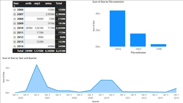Expand the 2009 year row
This screenshot has height=103, width=183.
pyautogui.click(x=15, y=23)
